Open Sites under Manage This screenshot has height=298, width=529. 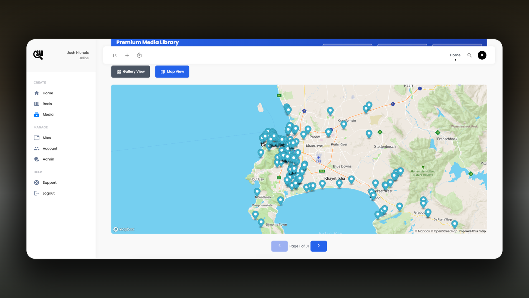[47, 138]
